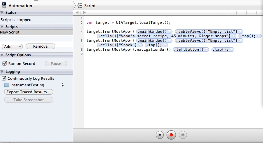263x143 pixels.
Task: Click the Remove button
Action: click(x=40, y=46)
